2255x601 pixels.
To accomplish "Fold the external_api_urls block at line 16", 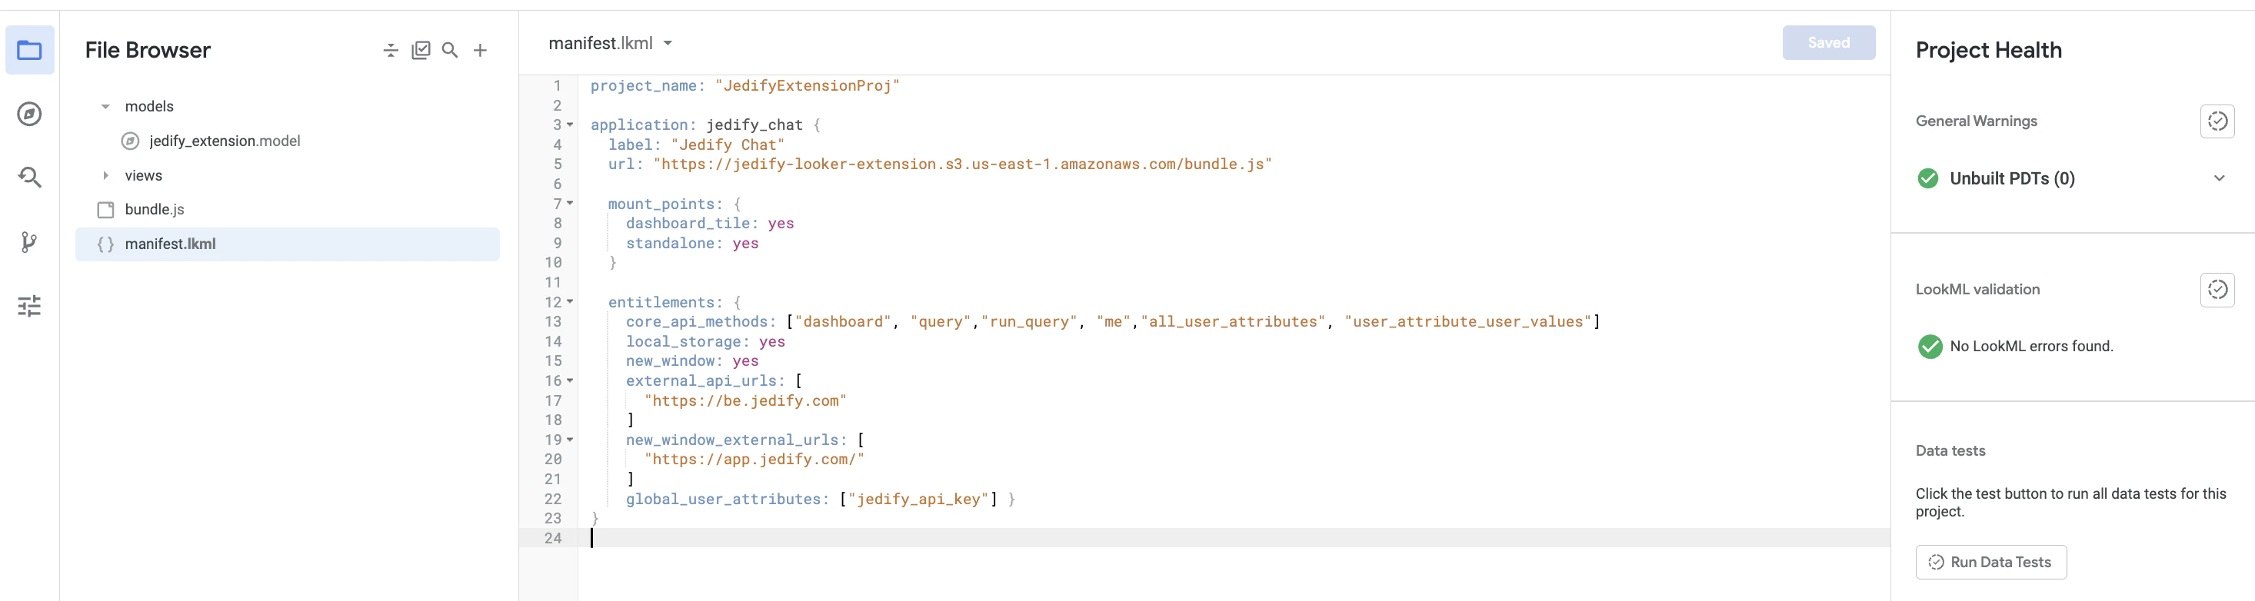I will point(570,380).
